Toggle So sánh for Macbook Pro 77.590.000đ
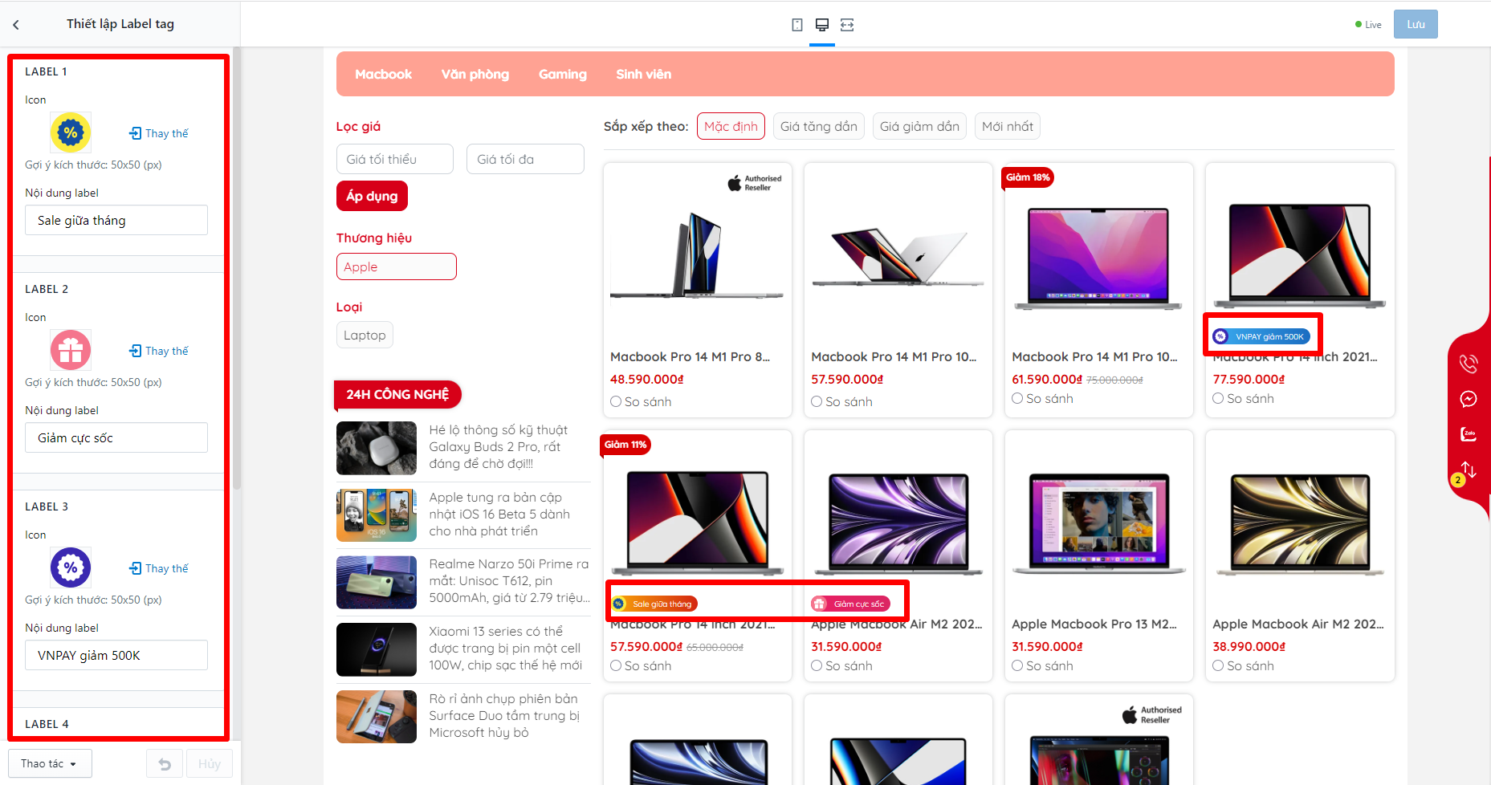 [1218, 398]
